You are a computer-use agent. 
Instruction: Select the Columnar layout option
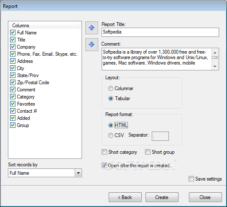tap(111, 88)
